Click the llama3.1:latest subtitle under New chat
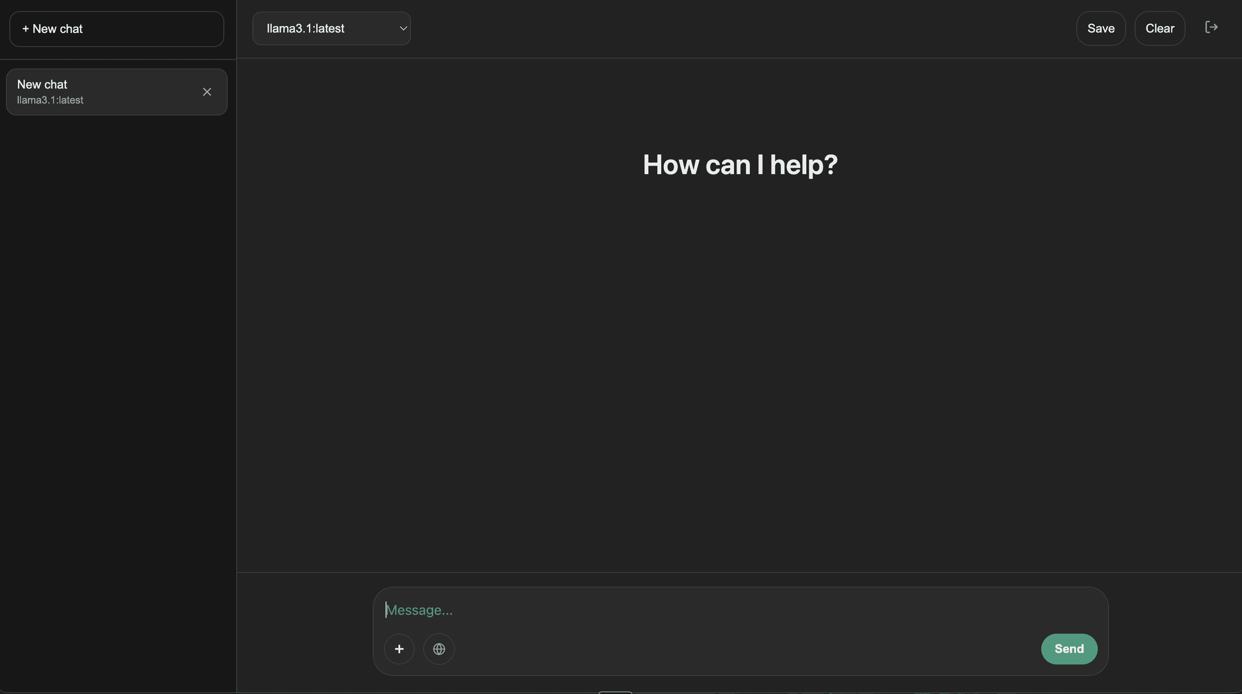This screenshot has width=1242, height=694. point(50,100)
